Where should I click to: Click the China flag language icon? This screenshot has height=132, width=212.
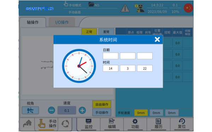(188, 8)
